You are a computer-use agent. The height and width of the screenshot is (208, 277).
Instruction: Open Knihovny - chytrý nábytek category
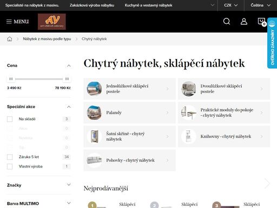[x=224, y=136]
